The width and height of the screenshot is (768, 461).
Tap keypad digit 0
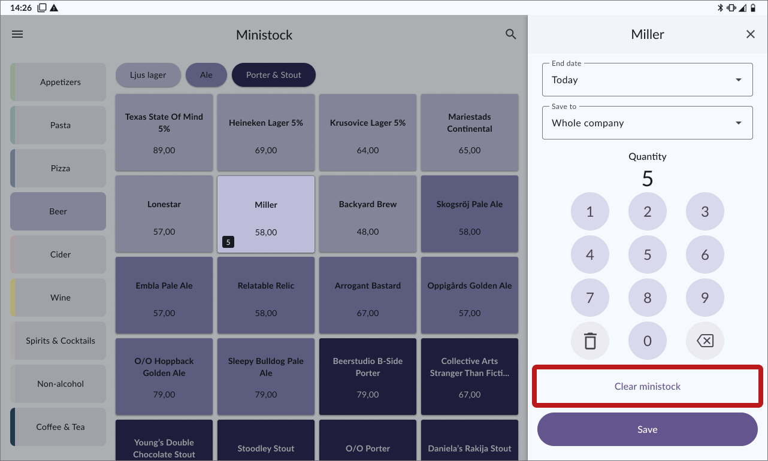648,341
